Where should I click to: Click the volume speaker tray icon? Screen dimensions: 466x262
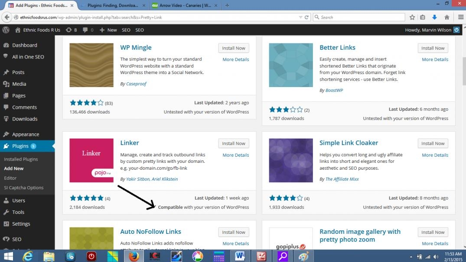click(x=436, y=257)
